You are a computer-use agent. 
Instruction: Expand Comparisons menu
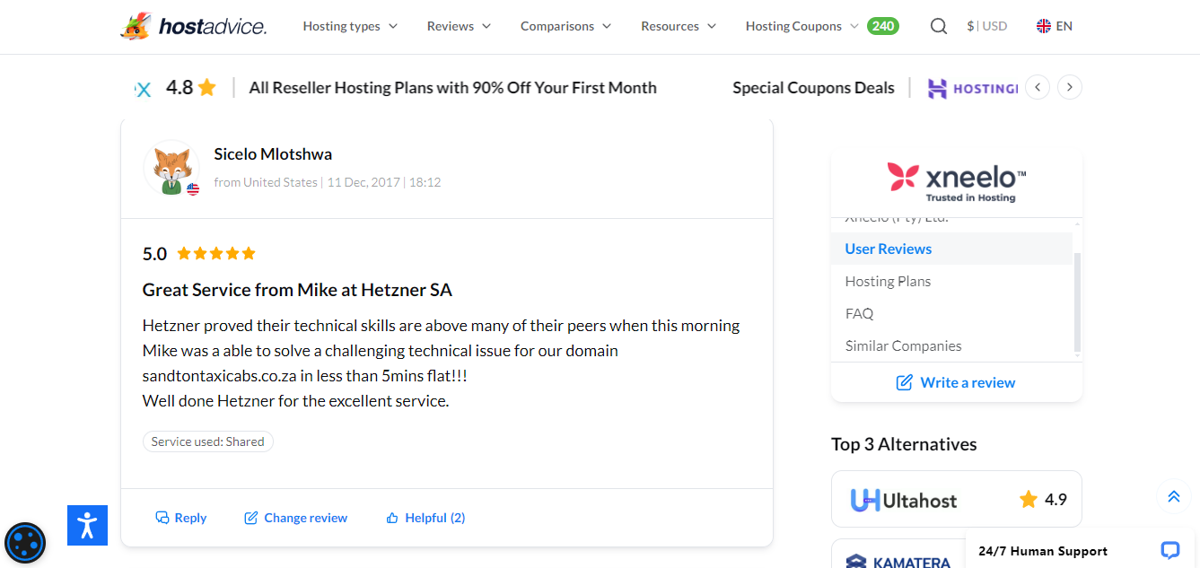coord(566,26)
